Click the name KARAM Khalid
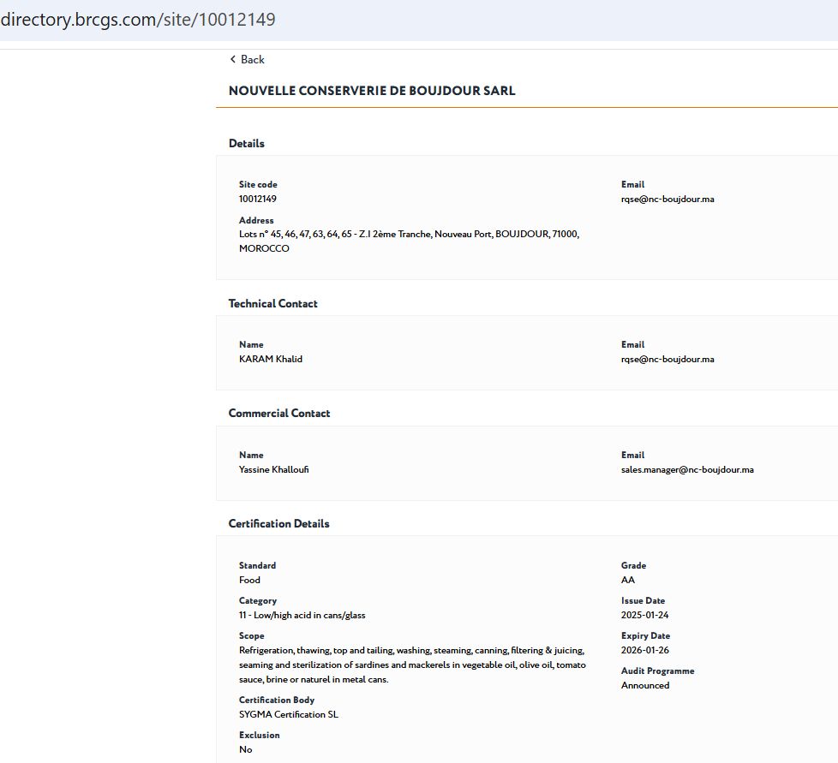Screen dimensions: 838x763 point(271,359)
